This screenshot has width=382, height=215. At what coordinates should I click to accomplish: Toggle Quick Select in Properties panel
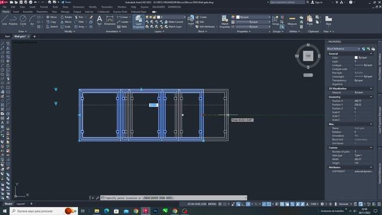(x=373, y=49)
